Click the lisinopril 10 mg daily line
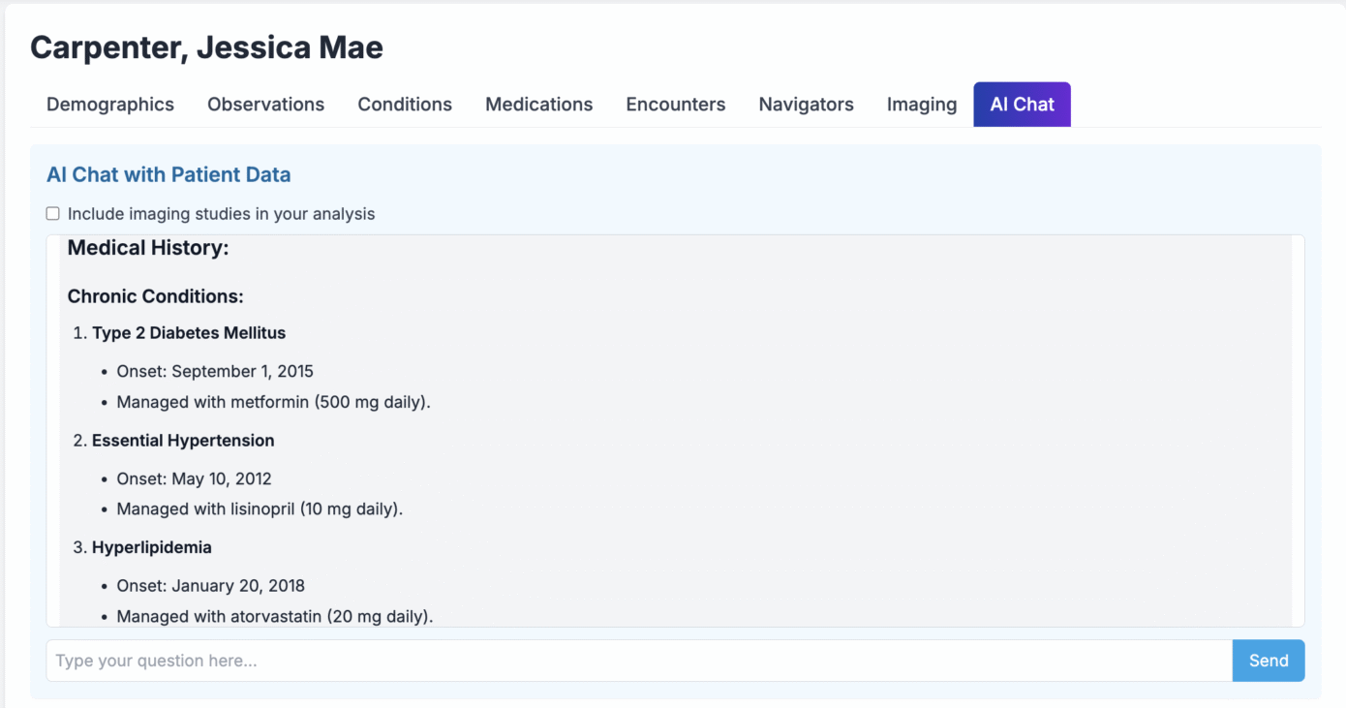The height and width of the screenshot is (708, 1346). point(260,509)
